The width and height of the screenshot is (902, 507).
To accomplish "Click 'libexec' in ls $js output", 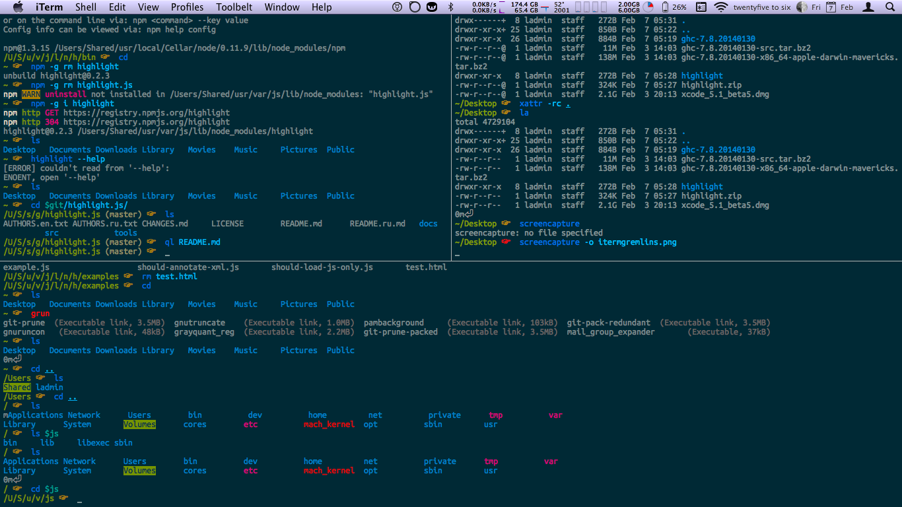I will pyautogui.click(x=93, y=443).
